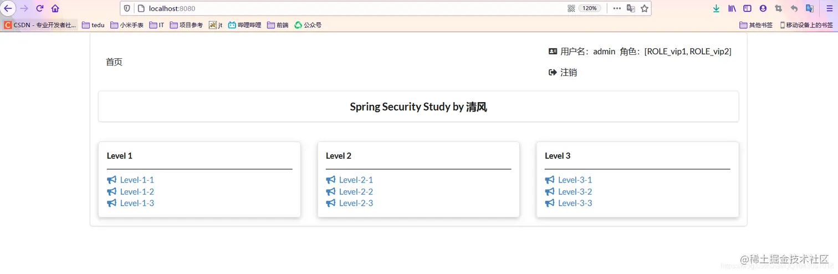The image size is (838, 274).
Task: Click the bullhorn icon beside Level-1-2
Action: (112, 191)
